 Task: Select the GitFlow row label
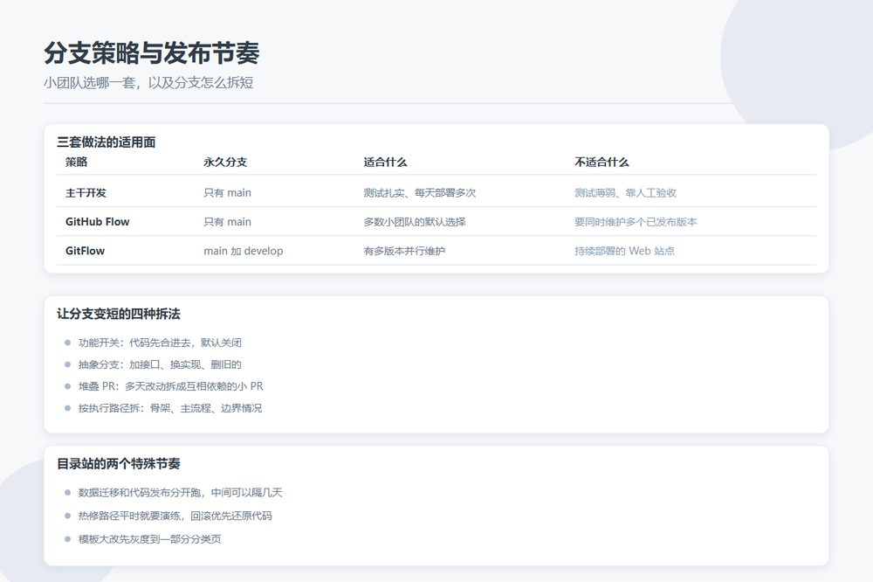[86, 251]
